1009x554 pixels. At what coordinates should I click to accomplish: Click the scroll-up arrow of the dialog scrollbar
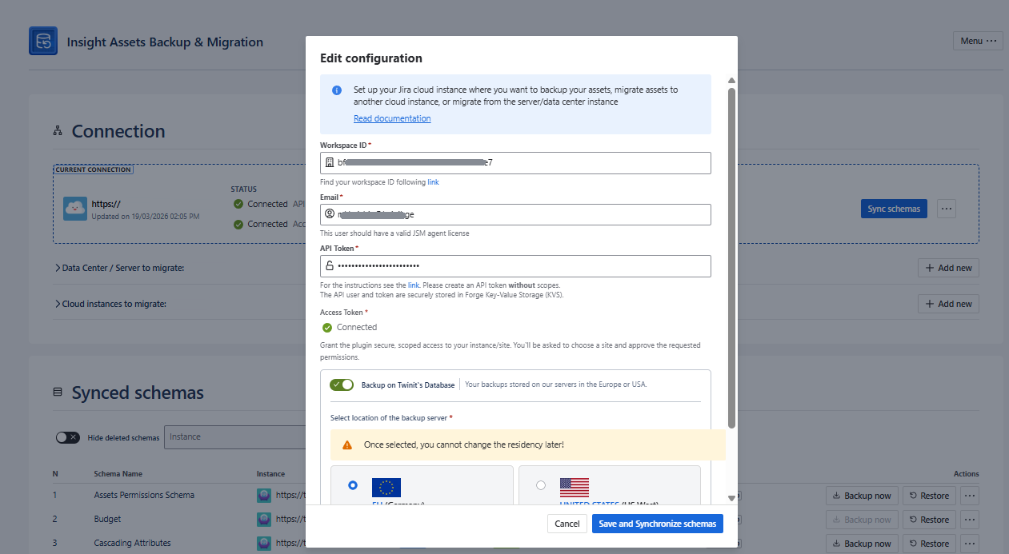[x=731, y=82]
